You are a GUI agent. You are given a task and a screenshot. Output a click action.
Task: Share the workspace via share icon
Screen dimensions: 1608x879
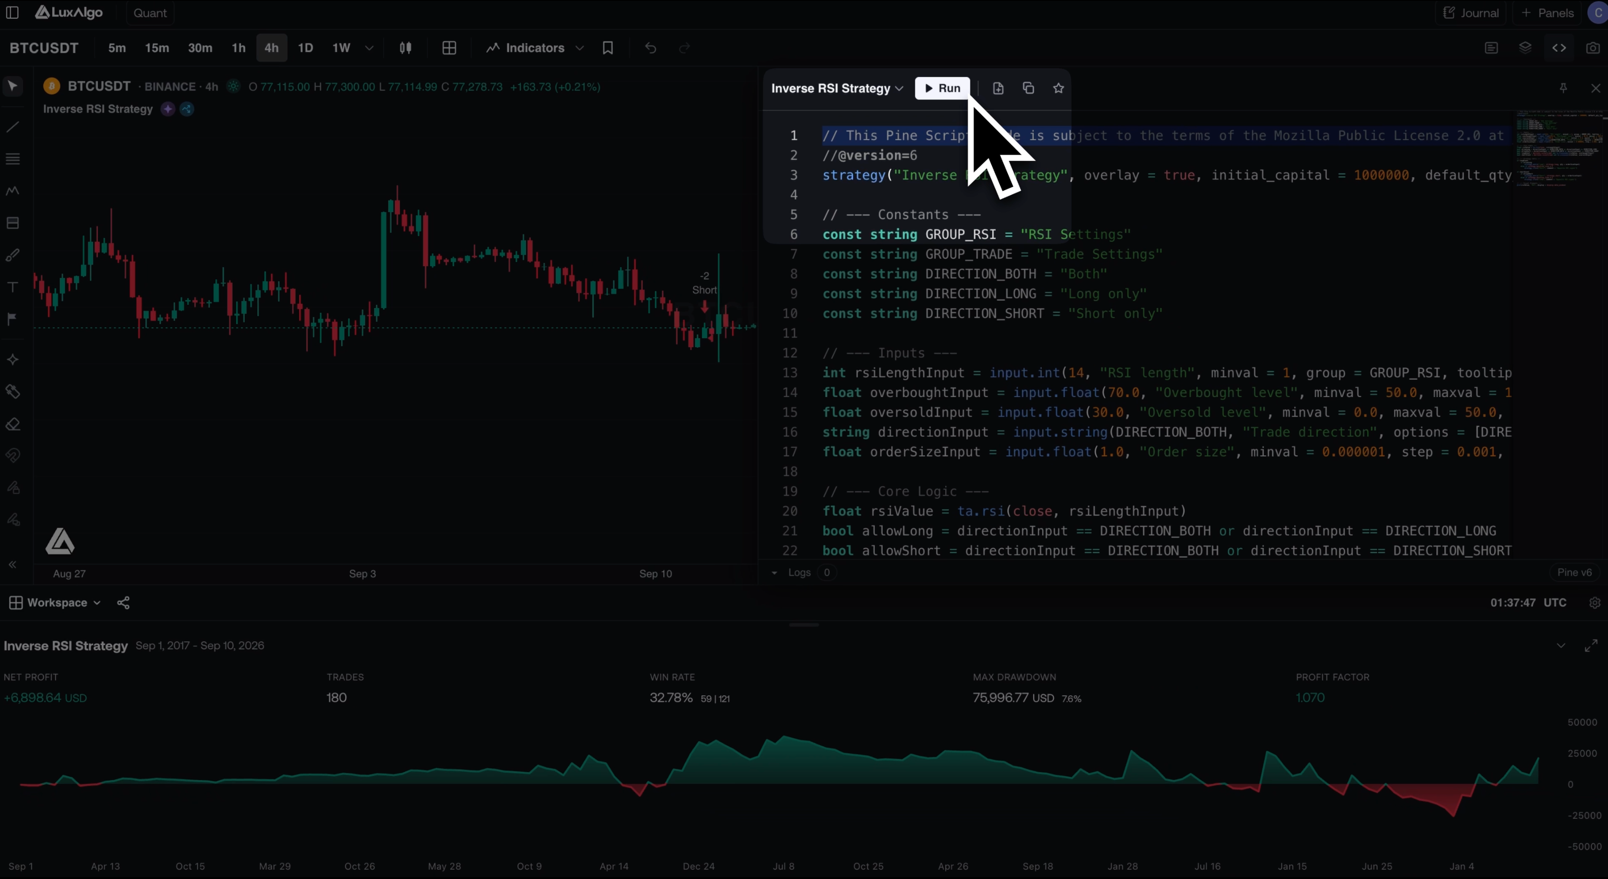tap(124, 603)
